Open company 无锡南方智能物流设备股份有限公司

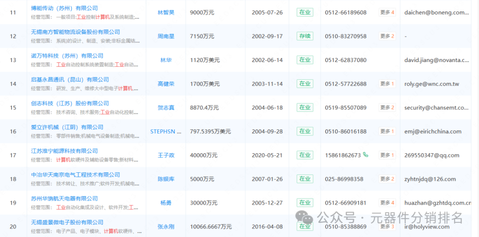(75, 32)
